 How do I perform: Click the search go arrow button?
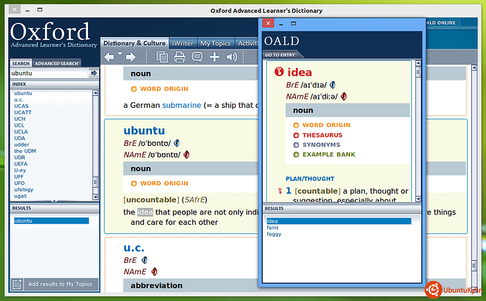[94, 73]
